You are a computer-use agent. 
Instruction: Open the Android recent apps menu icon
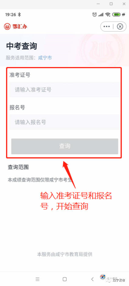point(37,279)
